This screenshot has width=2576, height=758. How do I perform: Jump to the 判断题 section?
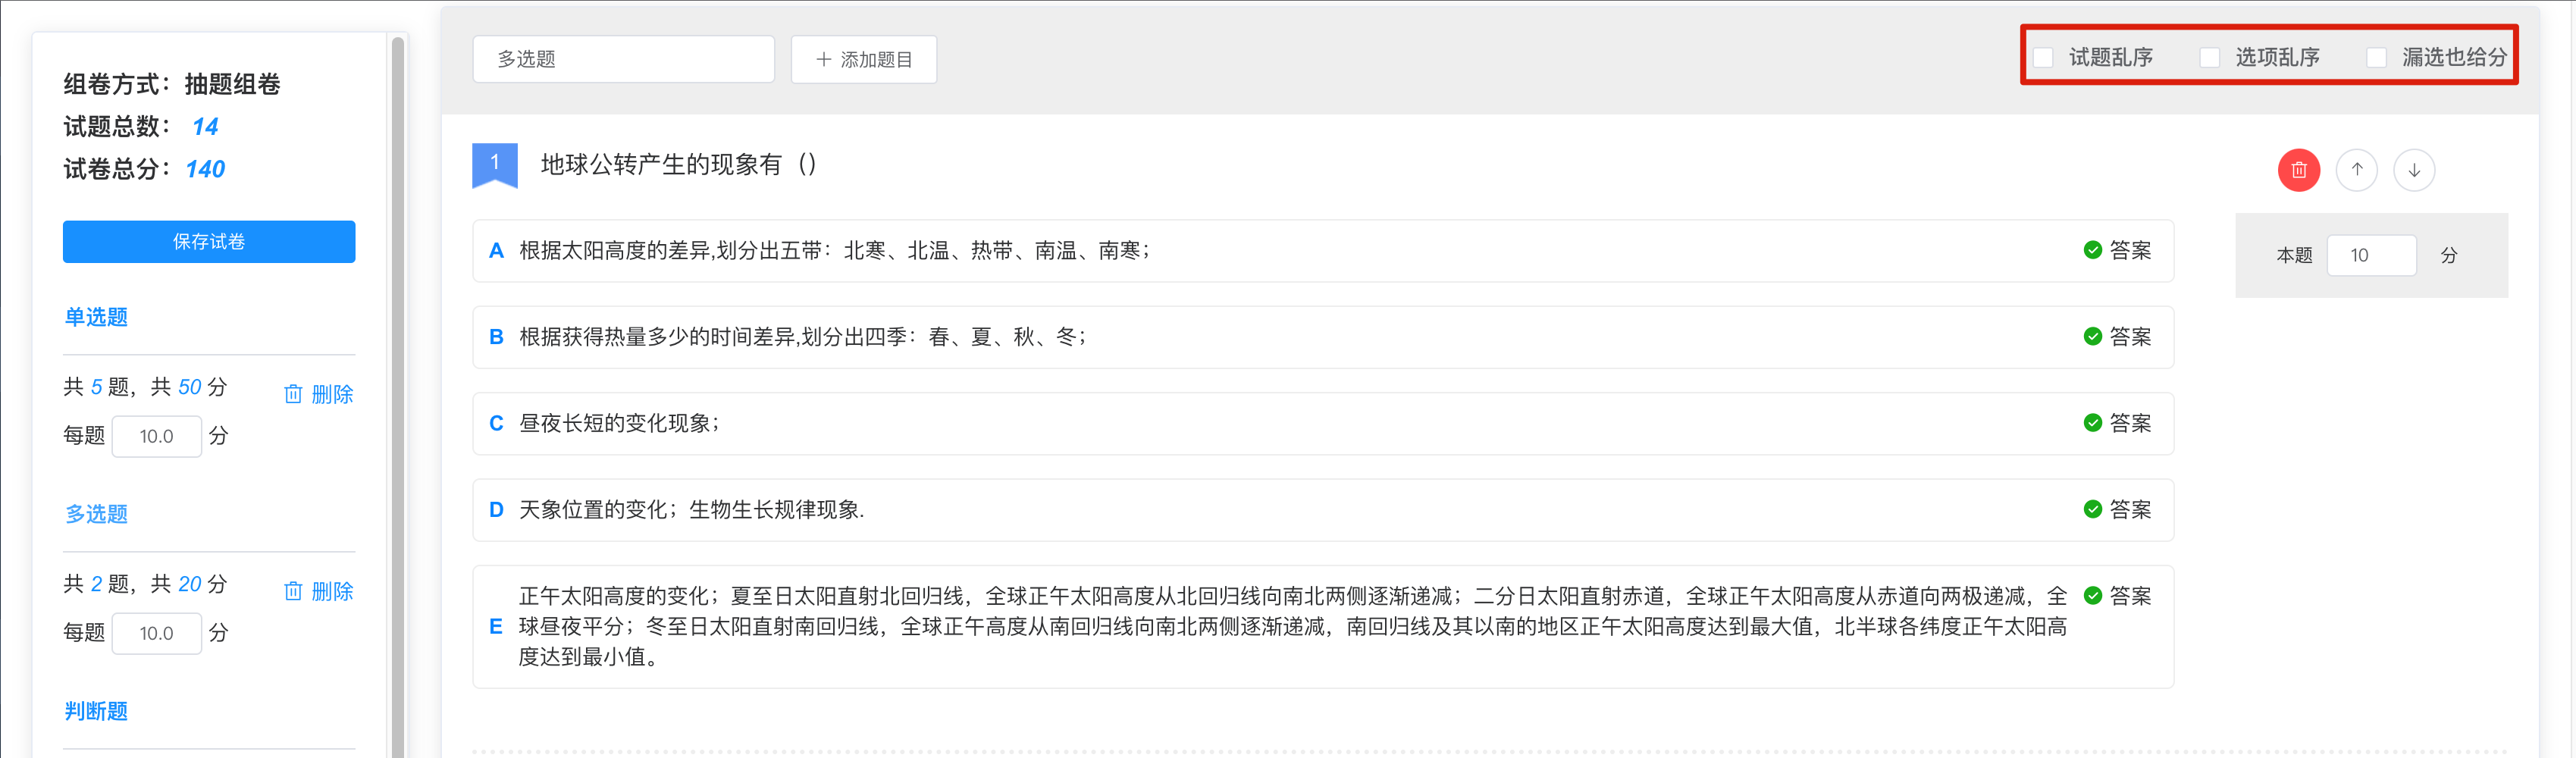[96, 711]
